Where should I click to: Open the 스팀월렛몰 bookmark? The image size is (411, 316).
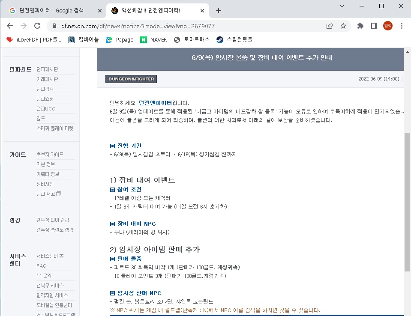coord(234,40)
